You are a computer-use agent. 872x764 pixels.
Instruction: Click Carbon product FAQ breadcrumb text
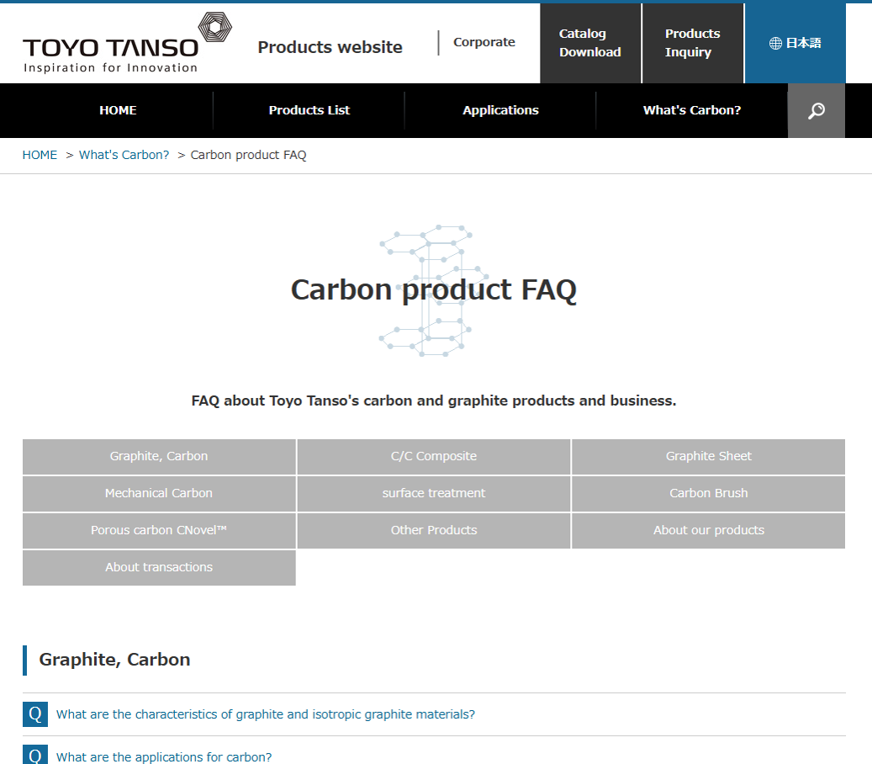point(248,155)
